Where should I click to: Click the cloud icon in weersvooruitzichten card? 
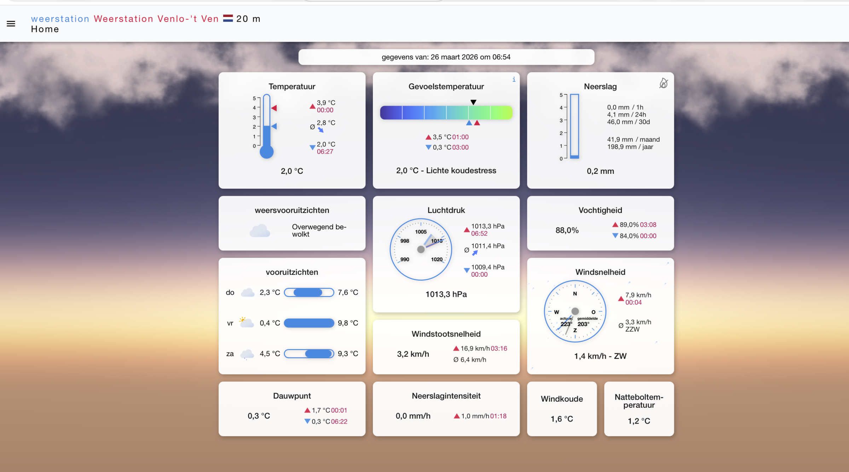(x=260, y=231)
